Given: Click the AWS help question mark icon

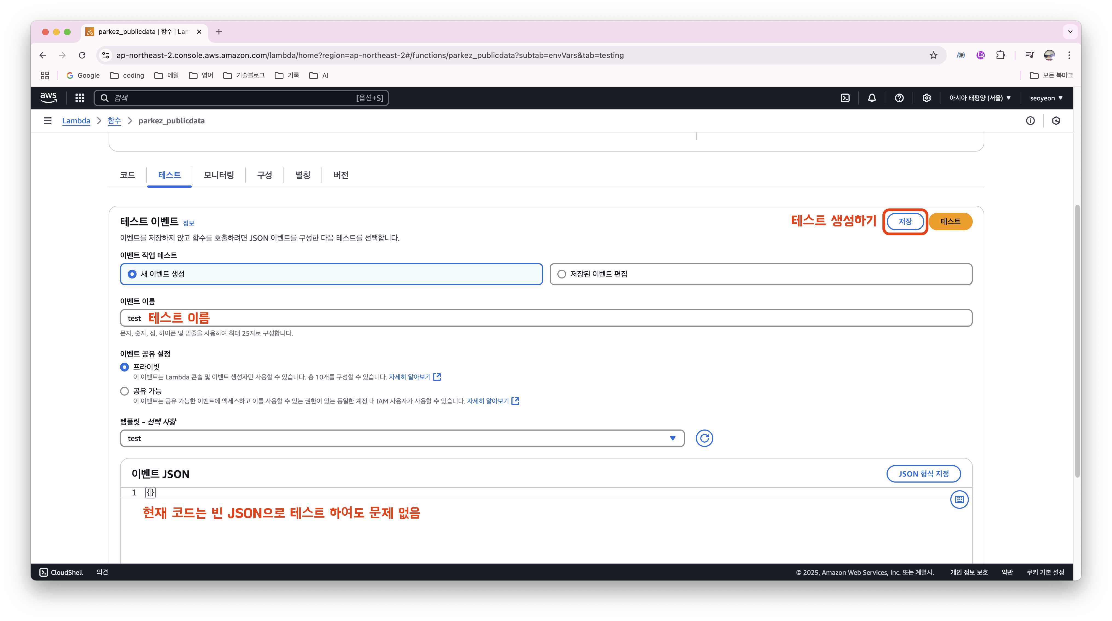Looking at the screenshot, I should 899,98.
